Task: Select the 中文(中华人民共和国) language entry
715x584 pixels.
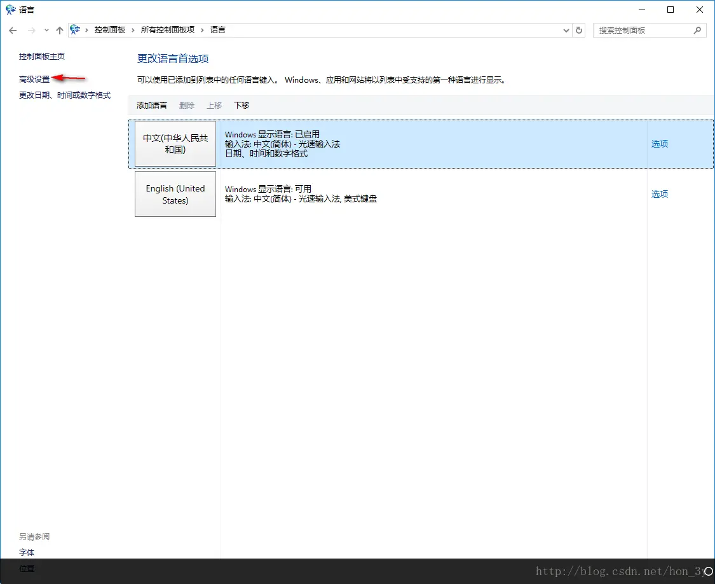Action: (x=175, y=144)
